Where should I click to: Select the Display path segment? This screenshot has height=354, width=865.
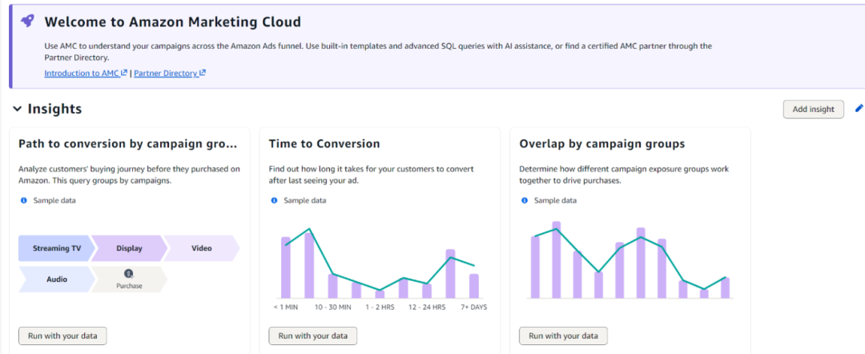pos(128,248)
